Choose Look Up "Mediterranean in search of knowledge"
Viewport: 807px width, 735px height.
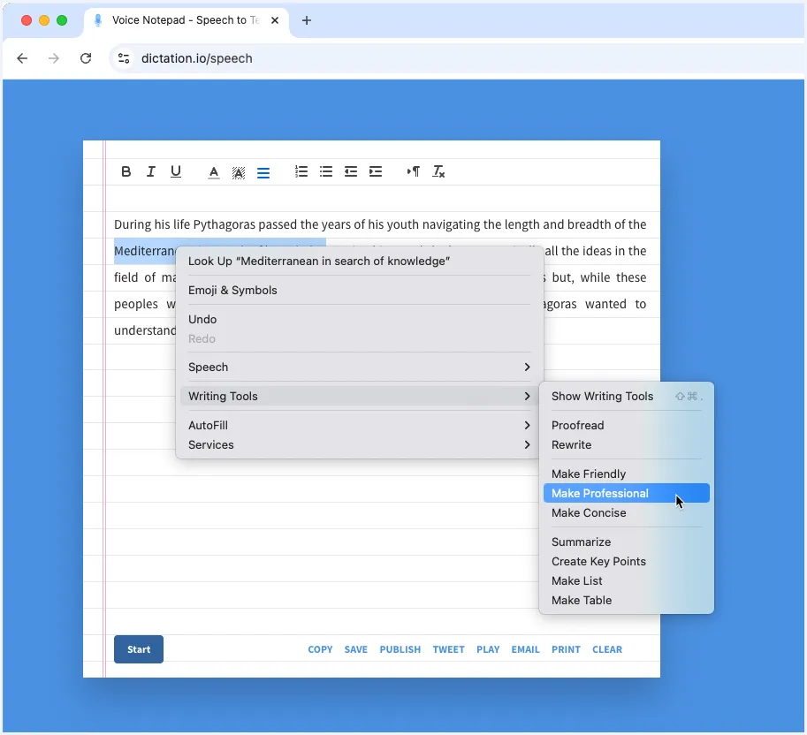(x=318, y=261)
